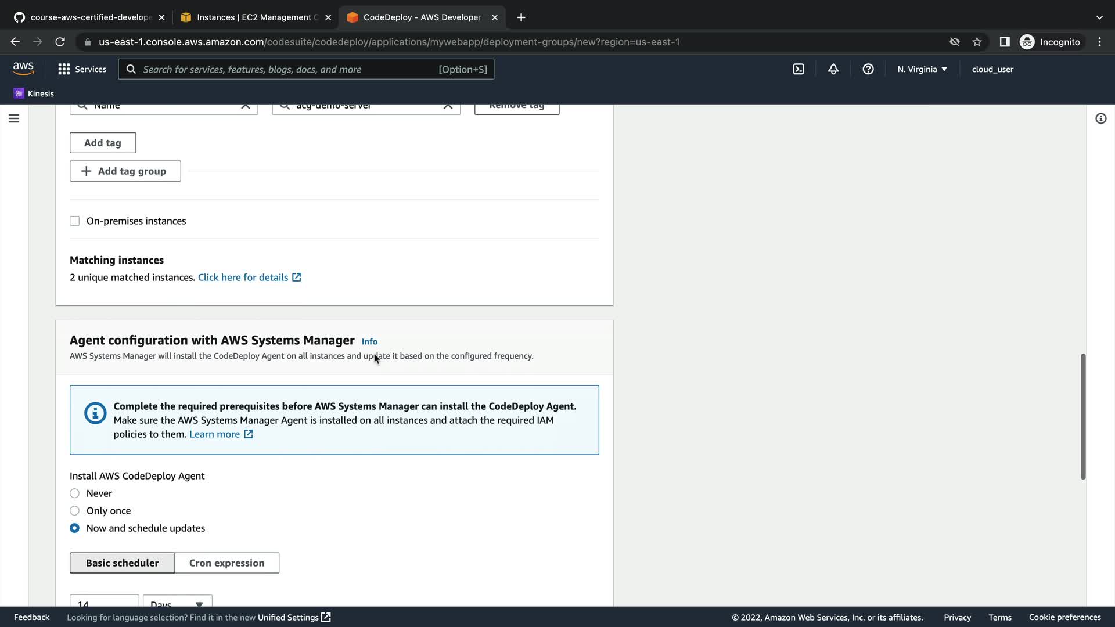Bookmark page with the star icon
Image resolution: width=1115 pixels, height=627 pixels.
pos(977,42)
